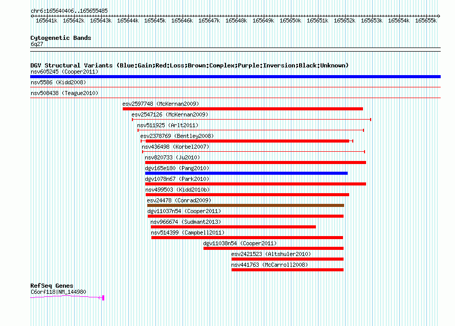
Task: Click the 165641k ruler tick label
Action: click(x=47, y=20)
